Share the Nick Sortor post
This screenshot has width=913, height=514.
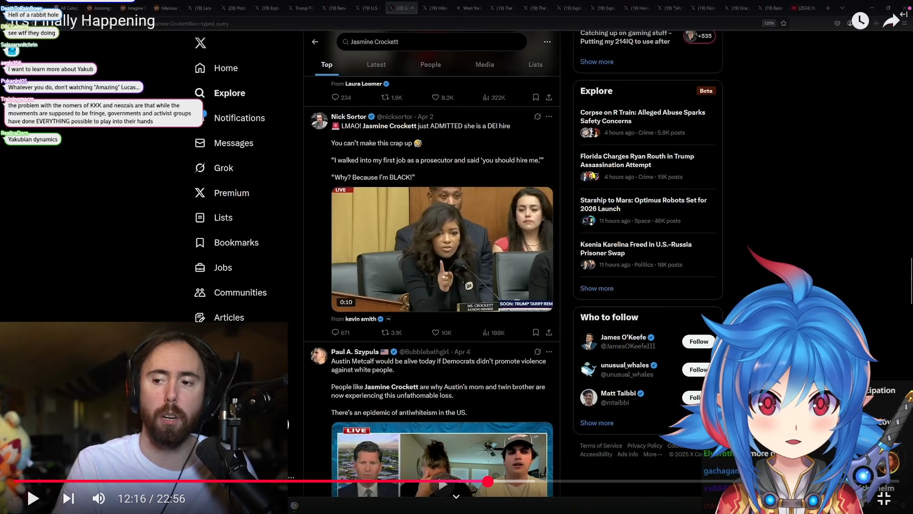549,333
